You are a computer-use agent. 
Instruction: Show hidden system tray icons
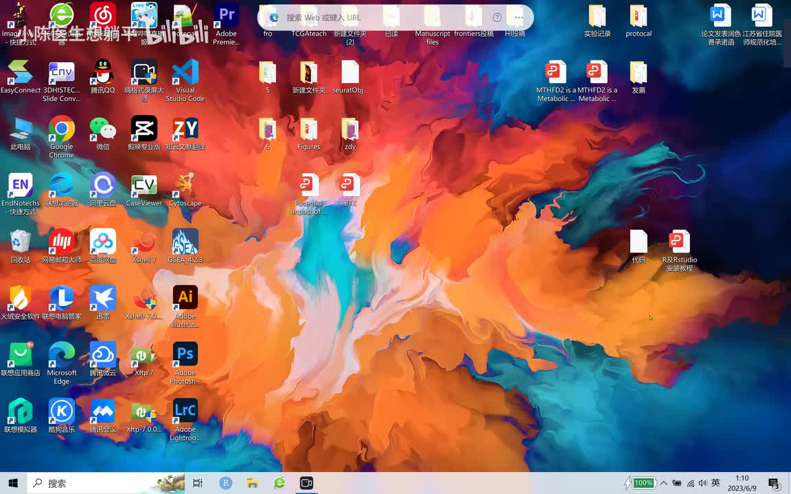(x=664, y=484)
